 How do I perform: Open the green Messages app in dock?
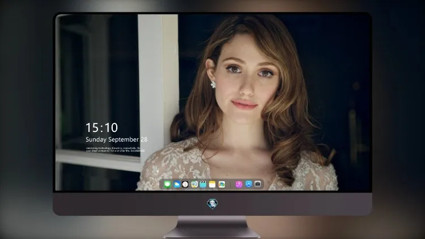pyautogui.click(x=167, y=185)
